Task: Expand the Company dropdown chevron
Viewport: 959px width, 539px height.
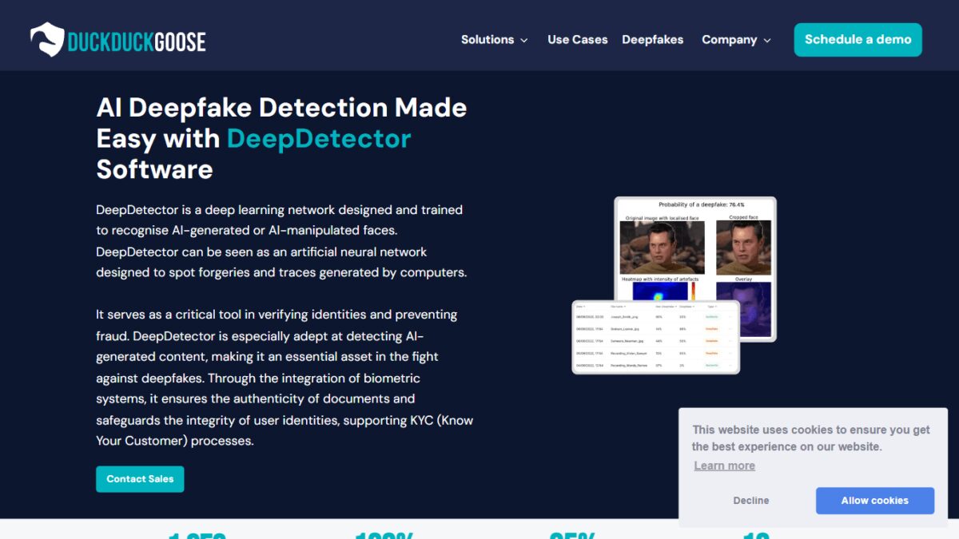Action: 767,40
